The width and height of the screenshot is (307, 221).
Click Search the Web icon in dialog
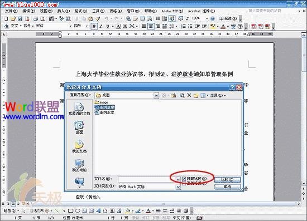[x=182, y=95]
